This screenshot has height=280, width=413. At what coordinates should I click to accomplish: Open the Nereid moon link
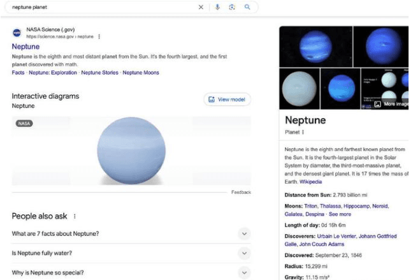coord(380,206)
